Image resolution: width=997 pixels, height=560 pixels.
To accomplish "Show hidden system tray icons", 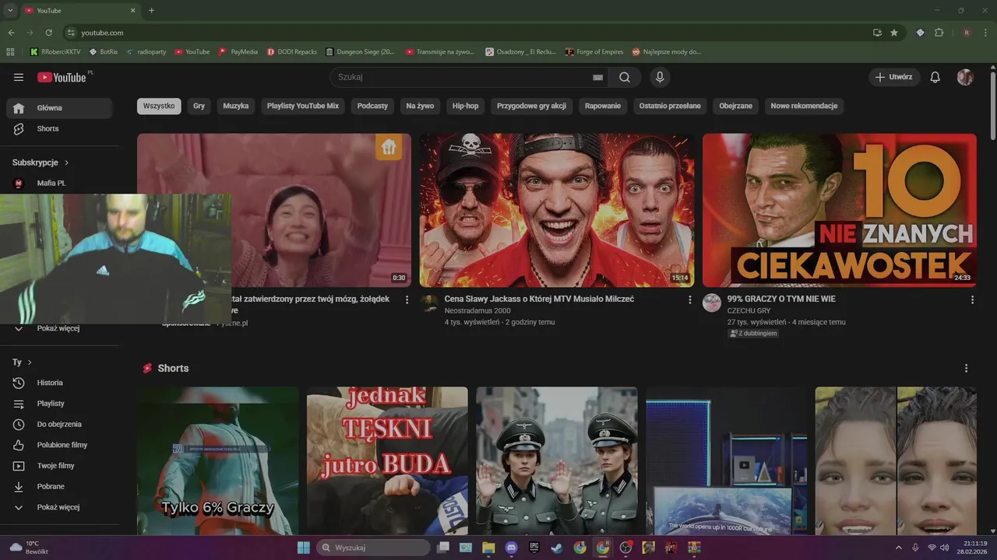I will click(899, 548).
